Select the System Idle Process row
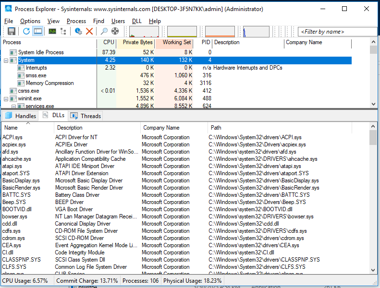This screenshot has width=380, height=288. click(x=176, y=53)
